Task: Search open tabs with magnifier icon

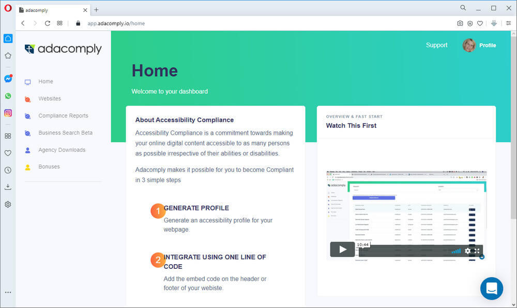Action: [x=463, y=8]
